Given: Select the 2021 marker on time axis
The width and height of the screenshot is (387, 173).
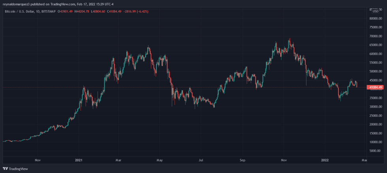Looking at the screenshot, I should point(78,160).
